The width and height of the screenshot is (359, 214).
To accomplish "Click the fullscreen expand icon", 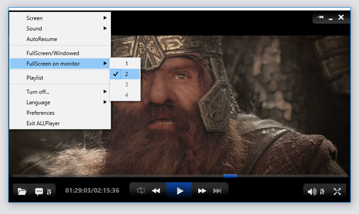I will pos(337,192).
